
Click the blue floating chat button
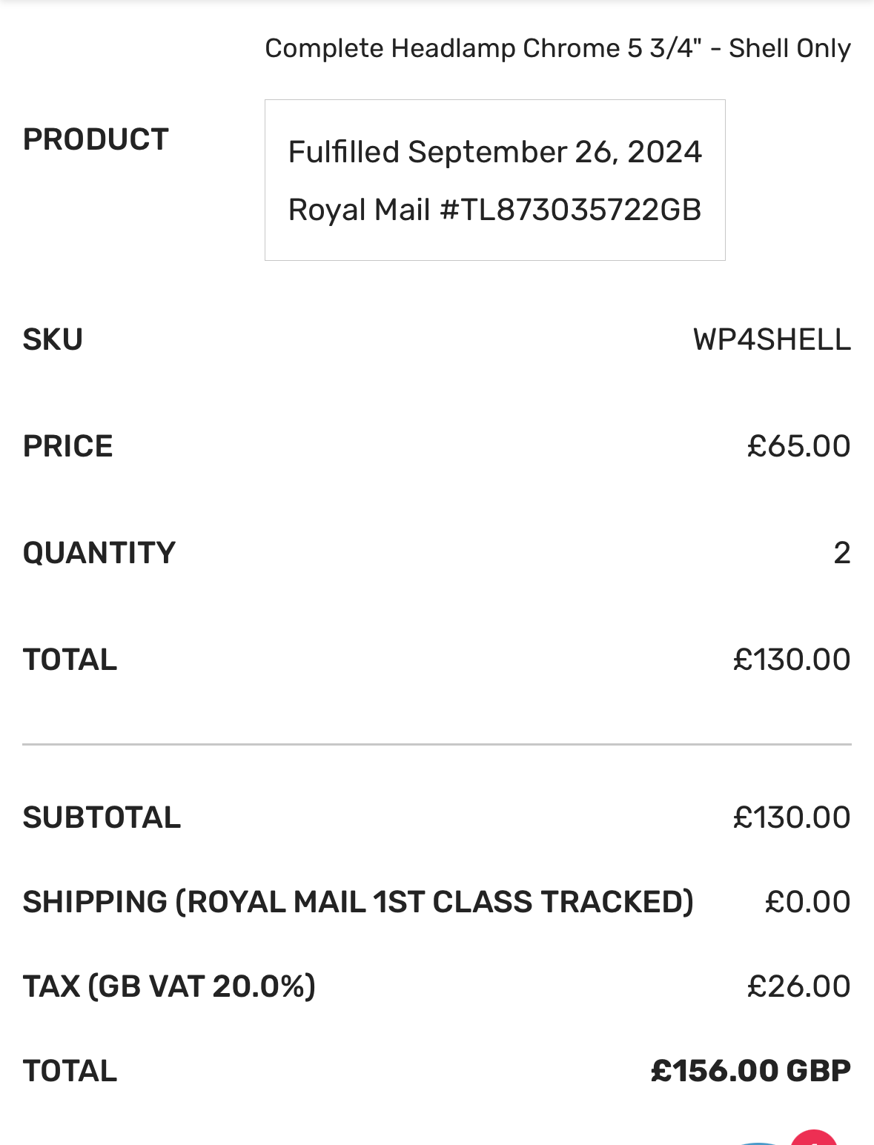pyautogui.click(x=758, y=1144)
